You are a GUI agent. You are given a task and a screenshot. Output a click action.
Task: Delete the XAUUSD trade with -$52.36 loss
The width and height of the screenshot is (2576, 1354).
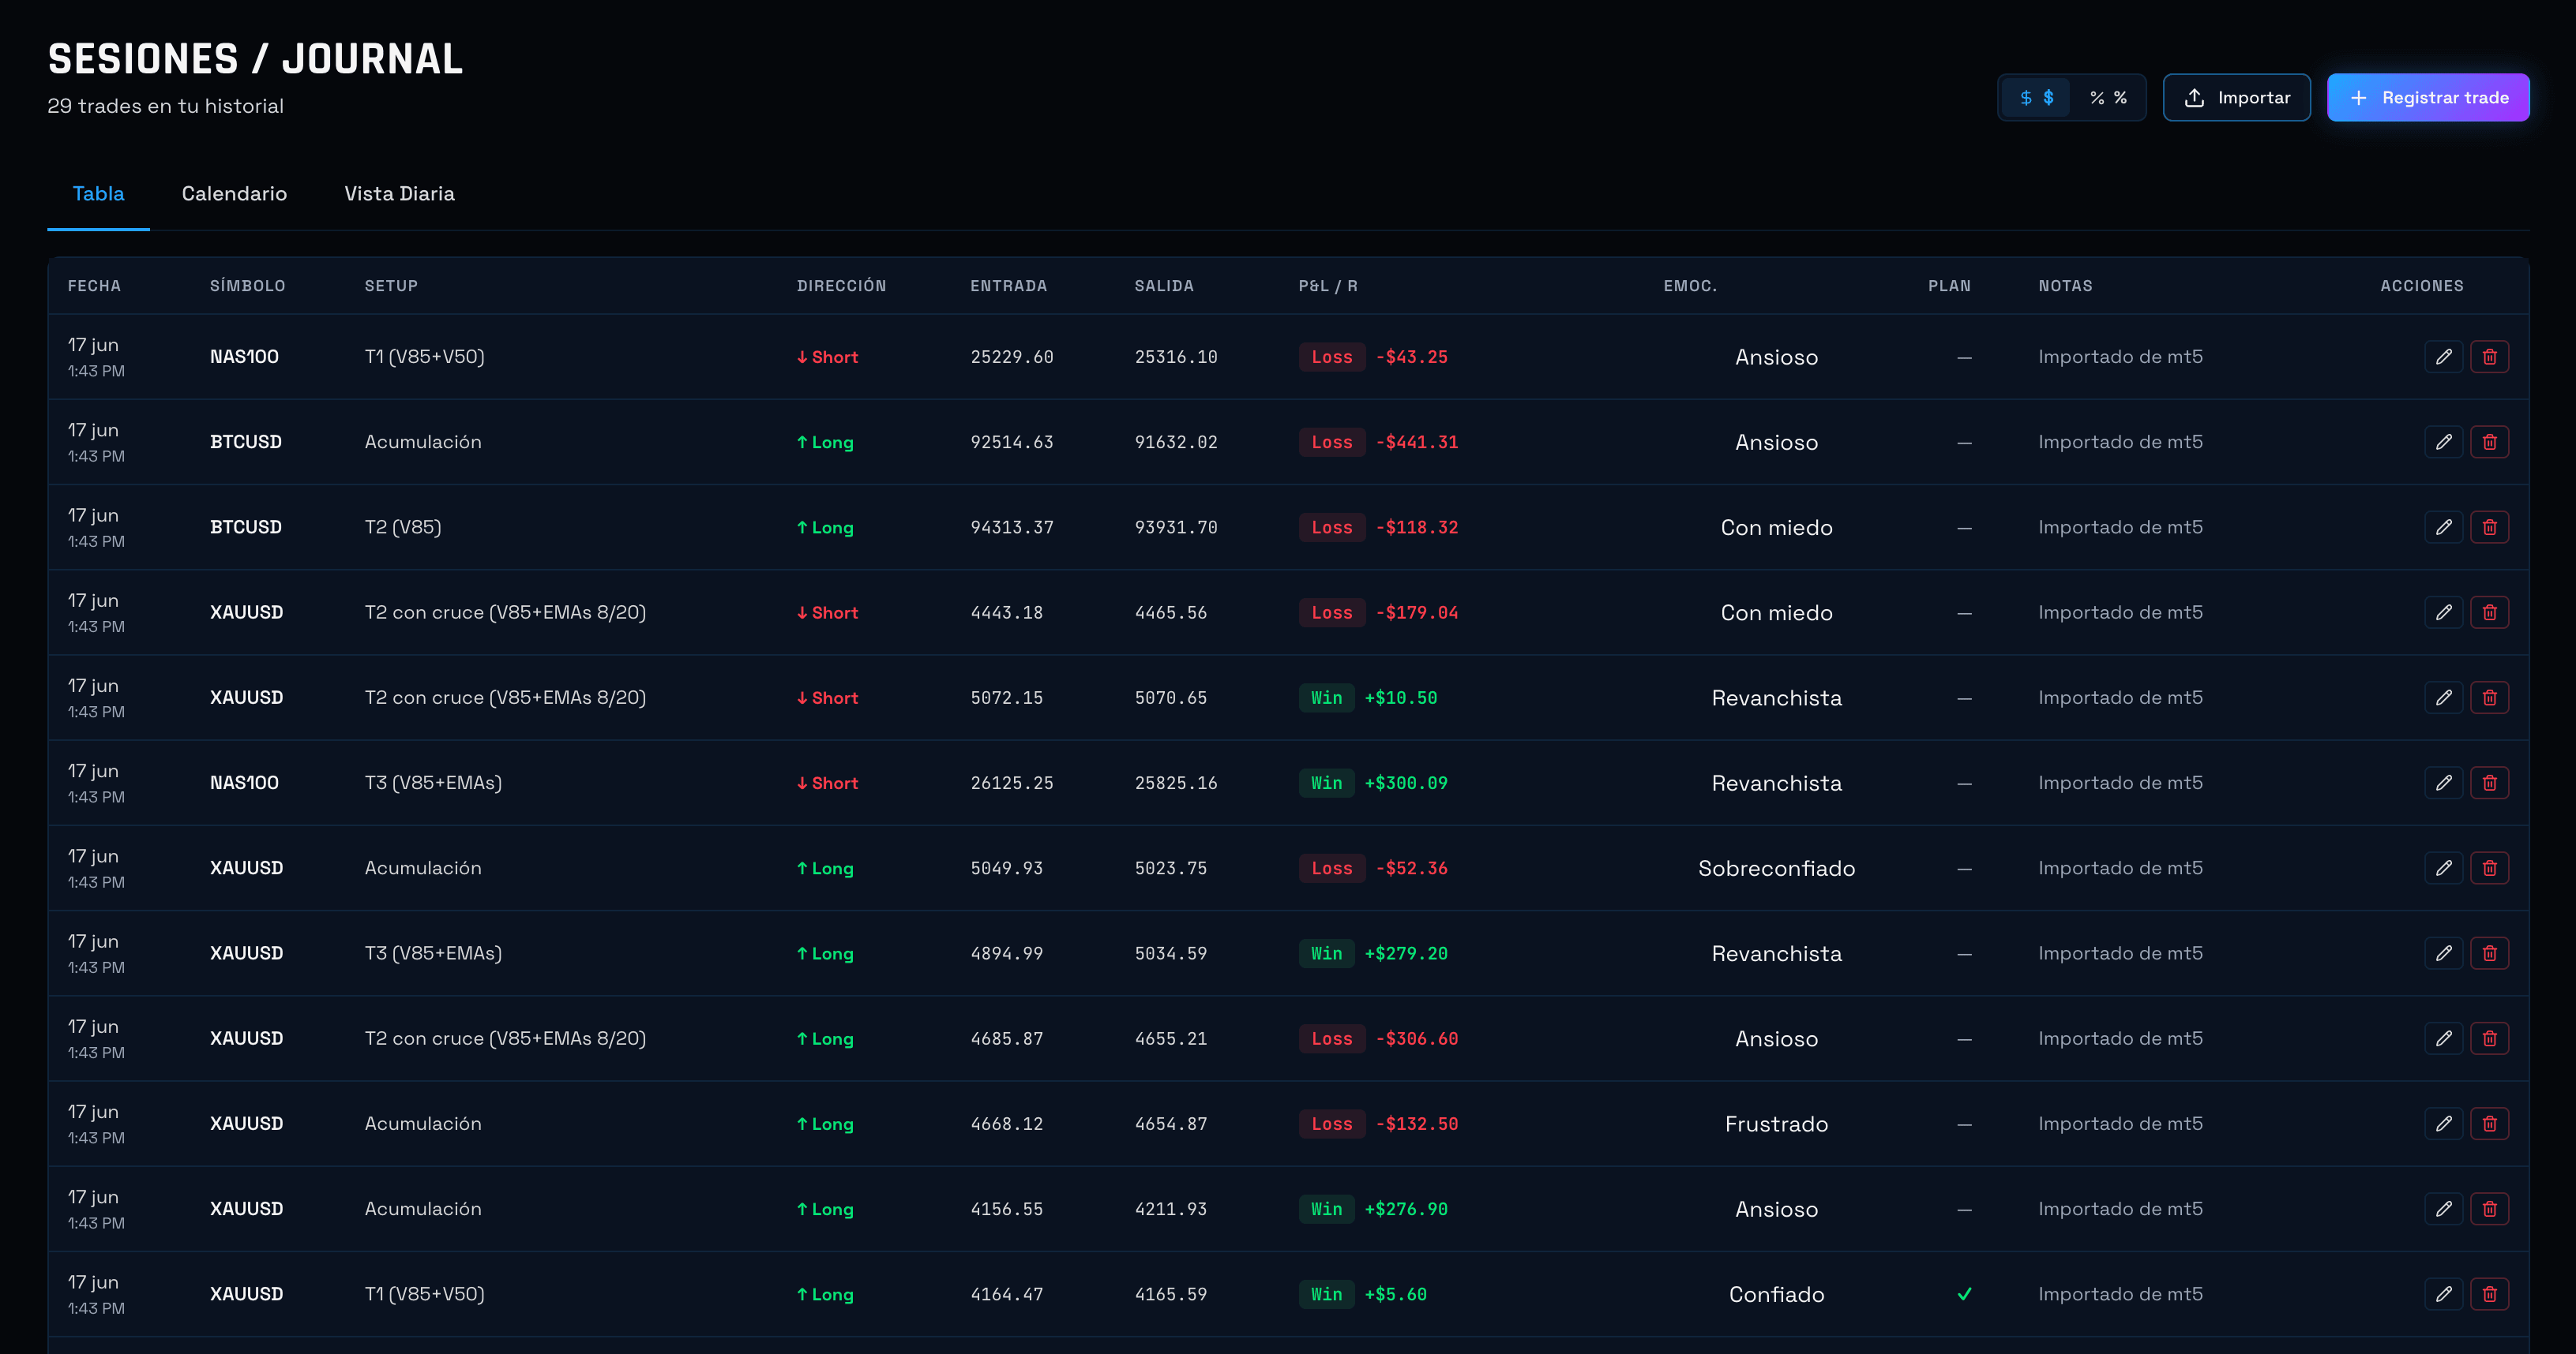pos(2489,869)
